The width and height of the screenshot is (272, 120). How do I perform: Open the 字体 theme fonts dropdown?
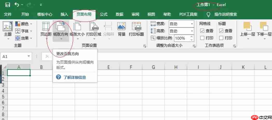[x=24, y=31]
